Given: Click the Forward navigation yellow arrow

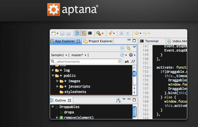Looking at the screenshot, I should (x=145, y=33).
